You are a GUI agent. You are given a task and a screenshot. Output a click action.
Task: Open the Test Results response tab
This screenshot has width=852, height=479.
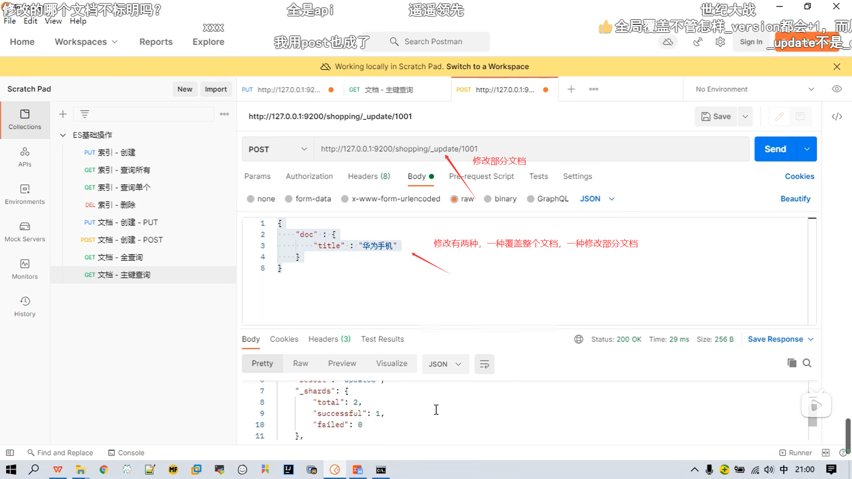click(382, 339)
